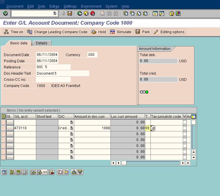Open Help via yellow question mark icon
The height and width of the screenshot is (196, 220).
click(x=172, y=14)
